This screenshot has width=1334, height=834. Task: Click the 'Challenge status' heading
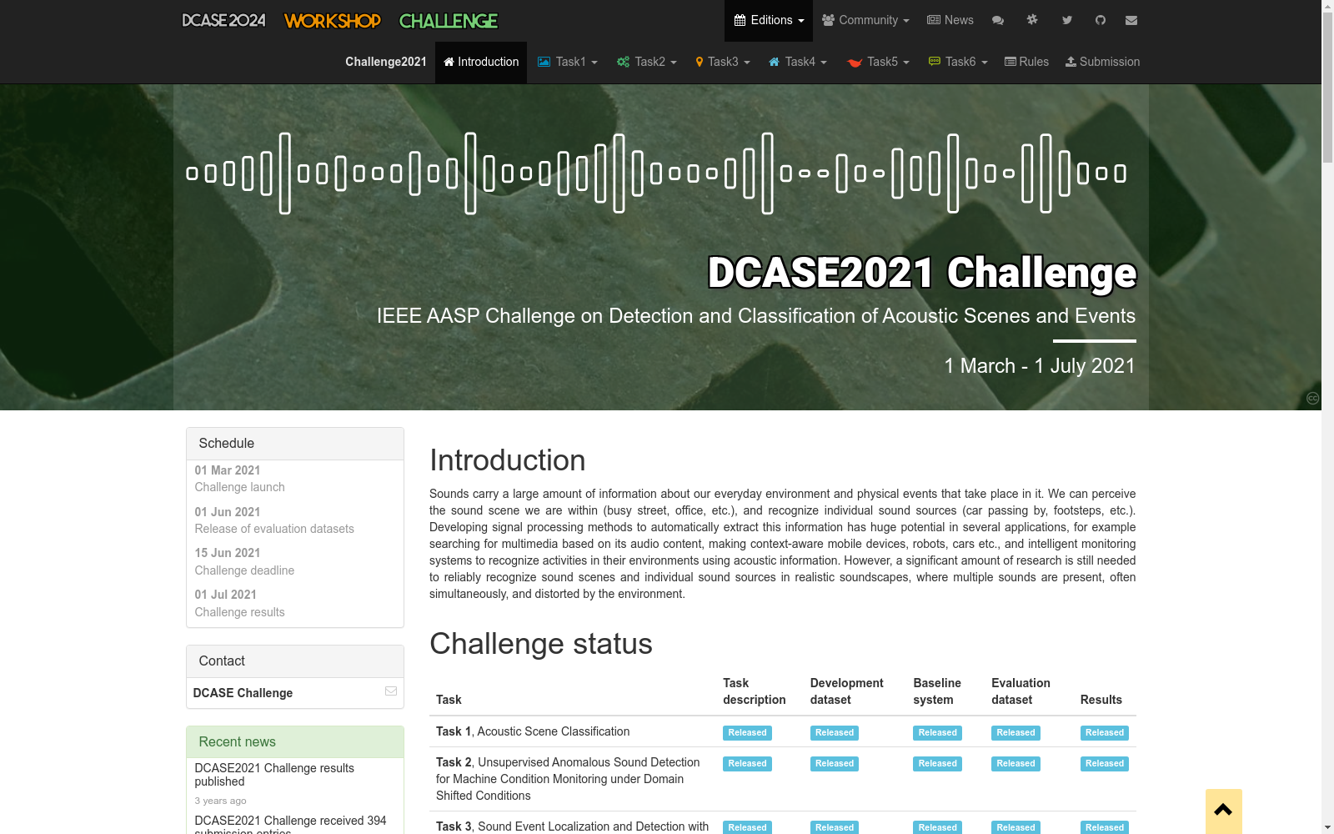tap(541, 644)
